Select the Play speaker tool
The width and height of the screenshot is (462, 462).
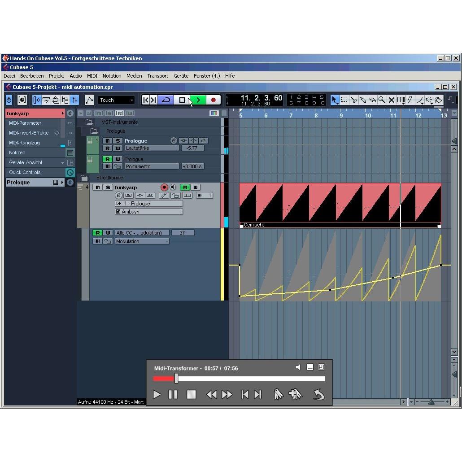click(429, 100)
